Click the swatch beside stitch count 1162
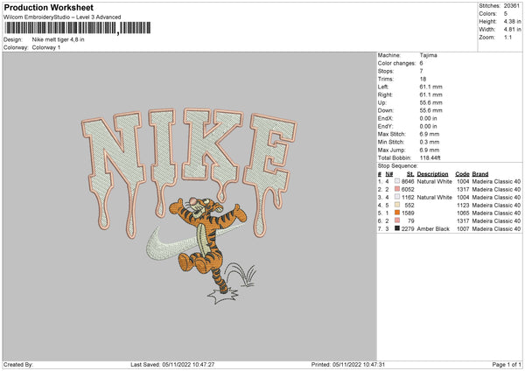Image resolution: width=525 pixels, height=371 pixels. pyautogui.click(x=397, y=197)
